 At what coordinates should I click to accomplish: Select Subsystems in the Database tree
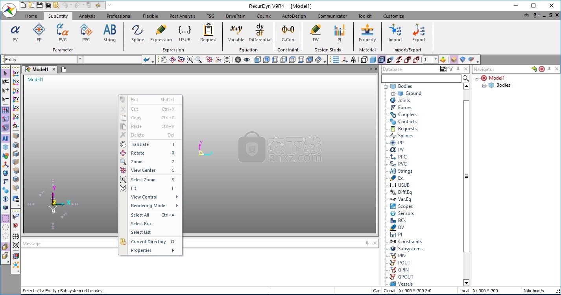point(410,249)
